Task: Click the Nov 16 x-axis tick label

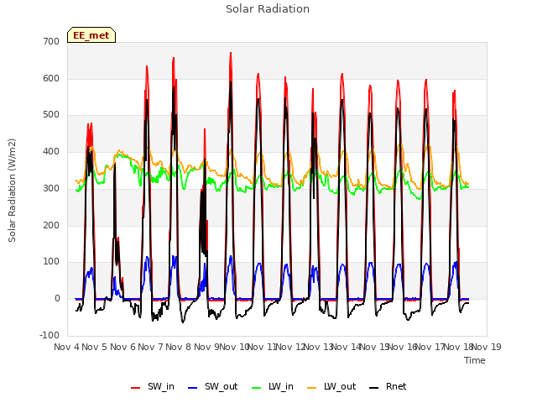Action: pyautogui.click(x=403, y=347)
